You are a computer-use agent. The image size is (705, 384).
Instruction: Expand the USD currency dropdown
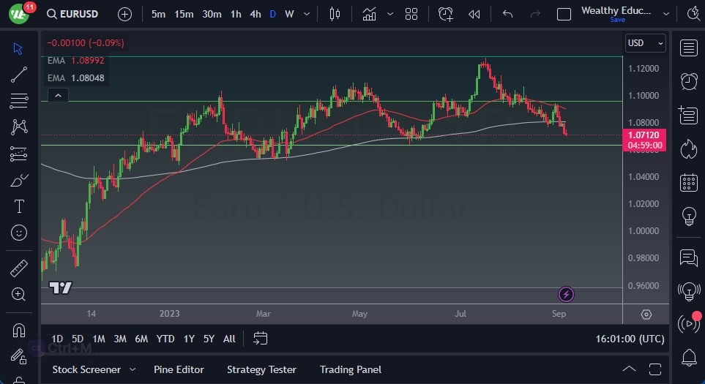click(x=646, y=43)
